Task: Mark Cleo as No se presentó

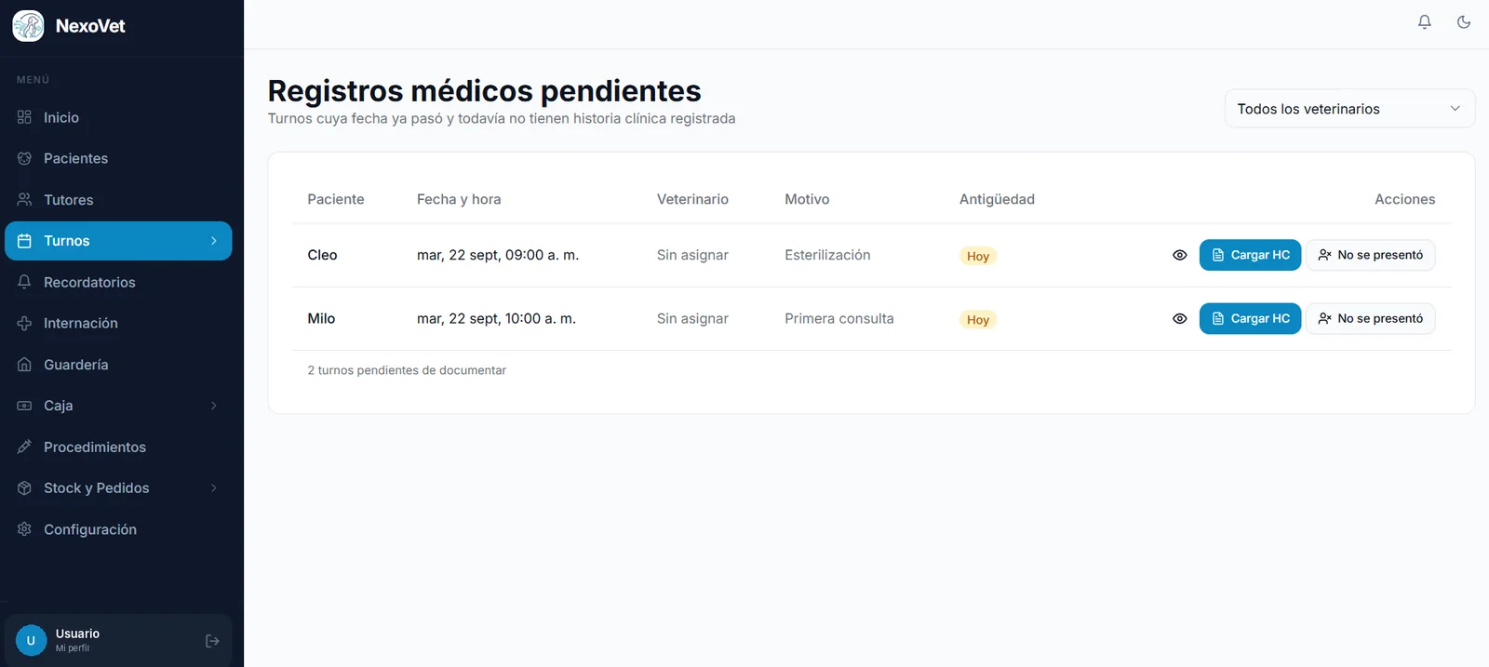Action: [1370, 255]
